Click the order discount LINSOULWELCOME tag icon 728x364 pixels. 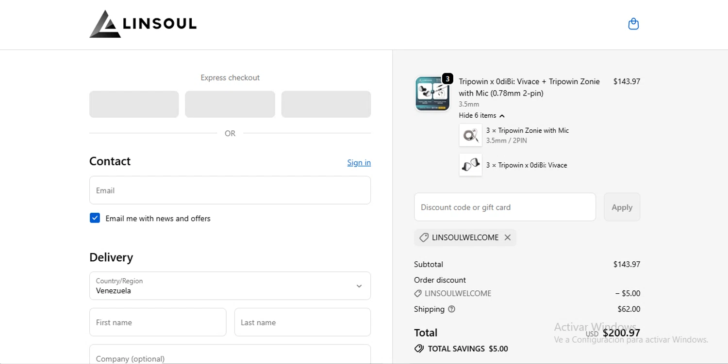click(417, 293)
